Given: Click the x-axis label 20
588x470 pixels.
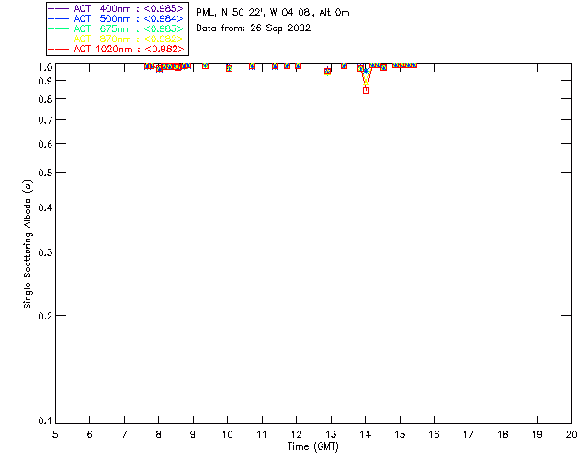Looking at the screenshot, I should 571,434.
